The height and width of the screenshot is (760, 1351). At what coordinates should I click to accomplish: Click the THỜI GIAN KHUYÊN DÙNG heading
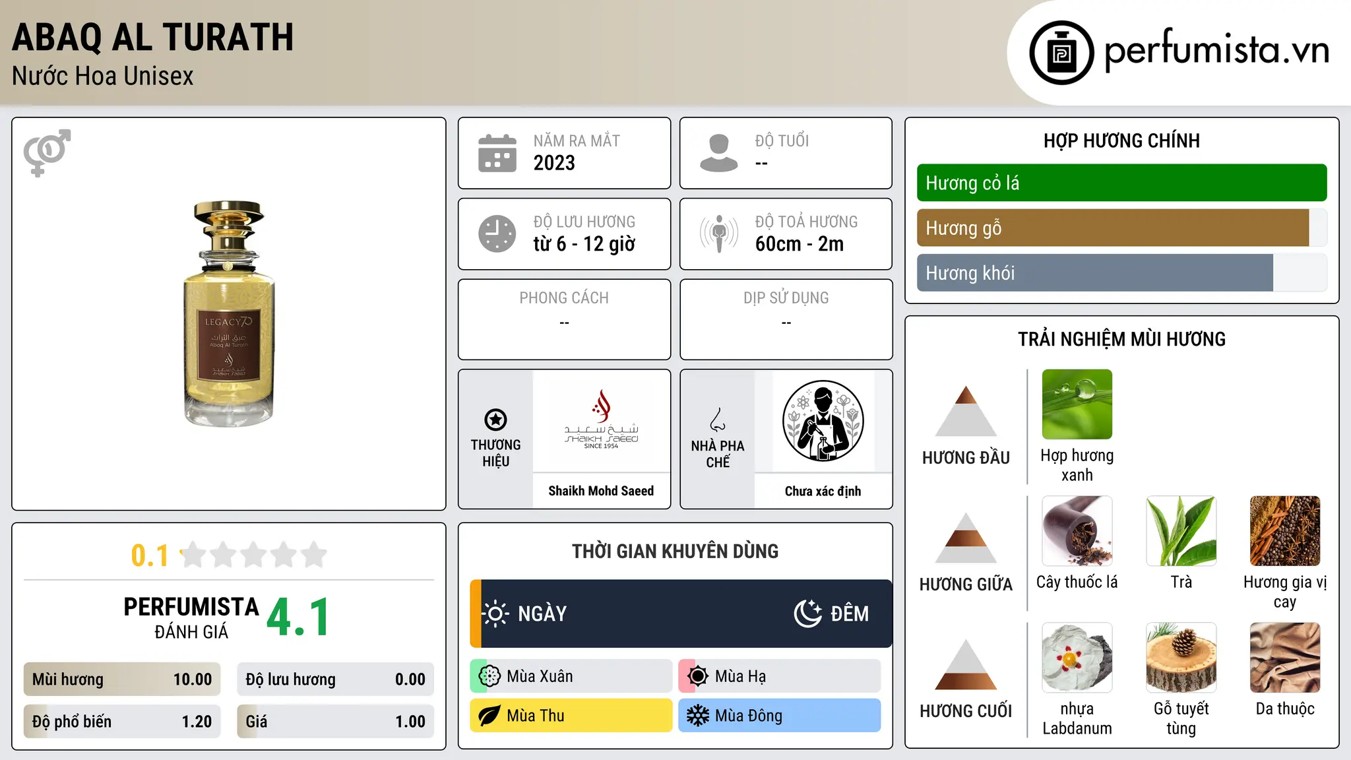(x=675, y=551)
